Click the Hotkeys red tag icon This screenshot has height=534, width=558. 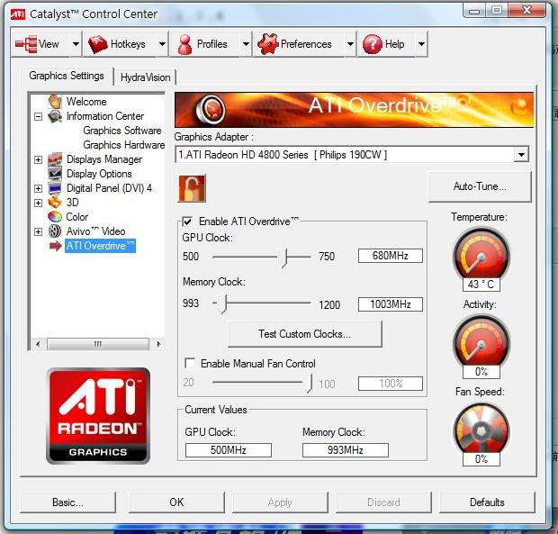[97, 44]
